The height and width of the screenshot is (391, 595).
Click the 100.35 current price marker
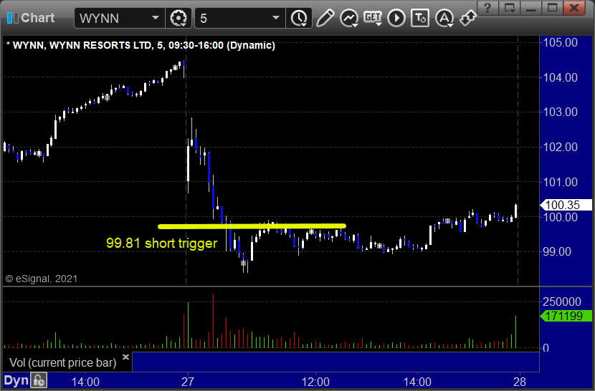566,205
